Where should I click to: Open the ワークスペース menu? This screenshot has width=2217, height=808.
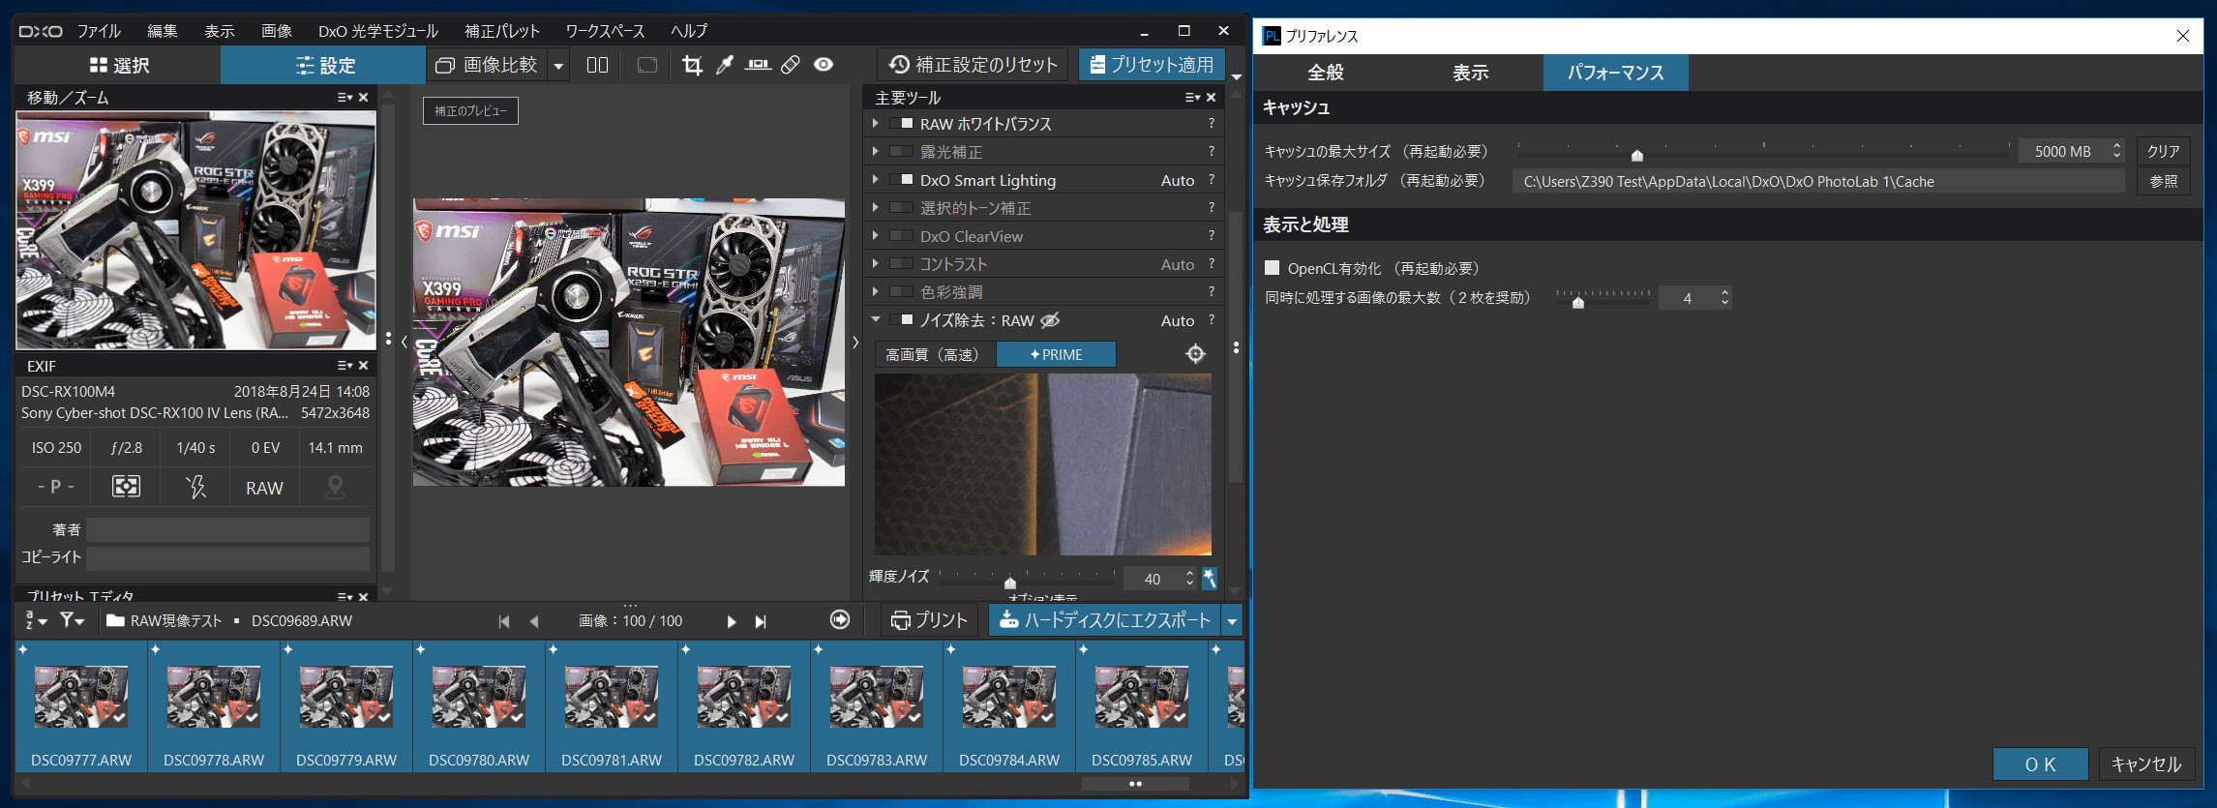point(606,31)
